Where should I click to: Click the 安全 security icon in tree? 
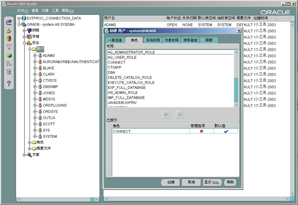tap(29, 43)
